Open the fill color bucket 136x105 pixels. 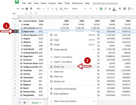pos(120,9)
